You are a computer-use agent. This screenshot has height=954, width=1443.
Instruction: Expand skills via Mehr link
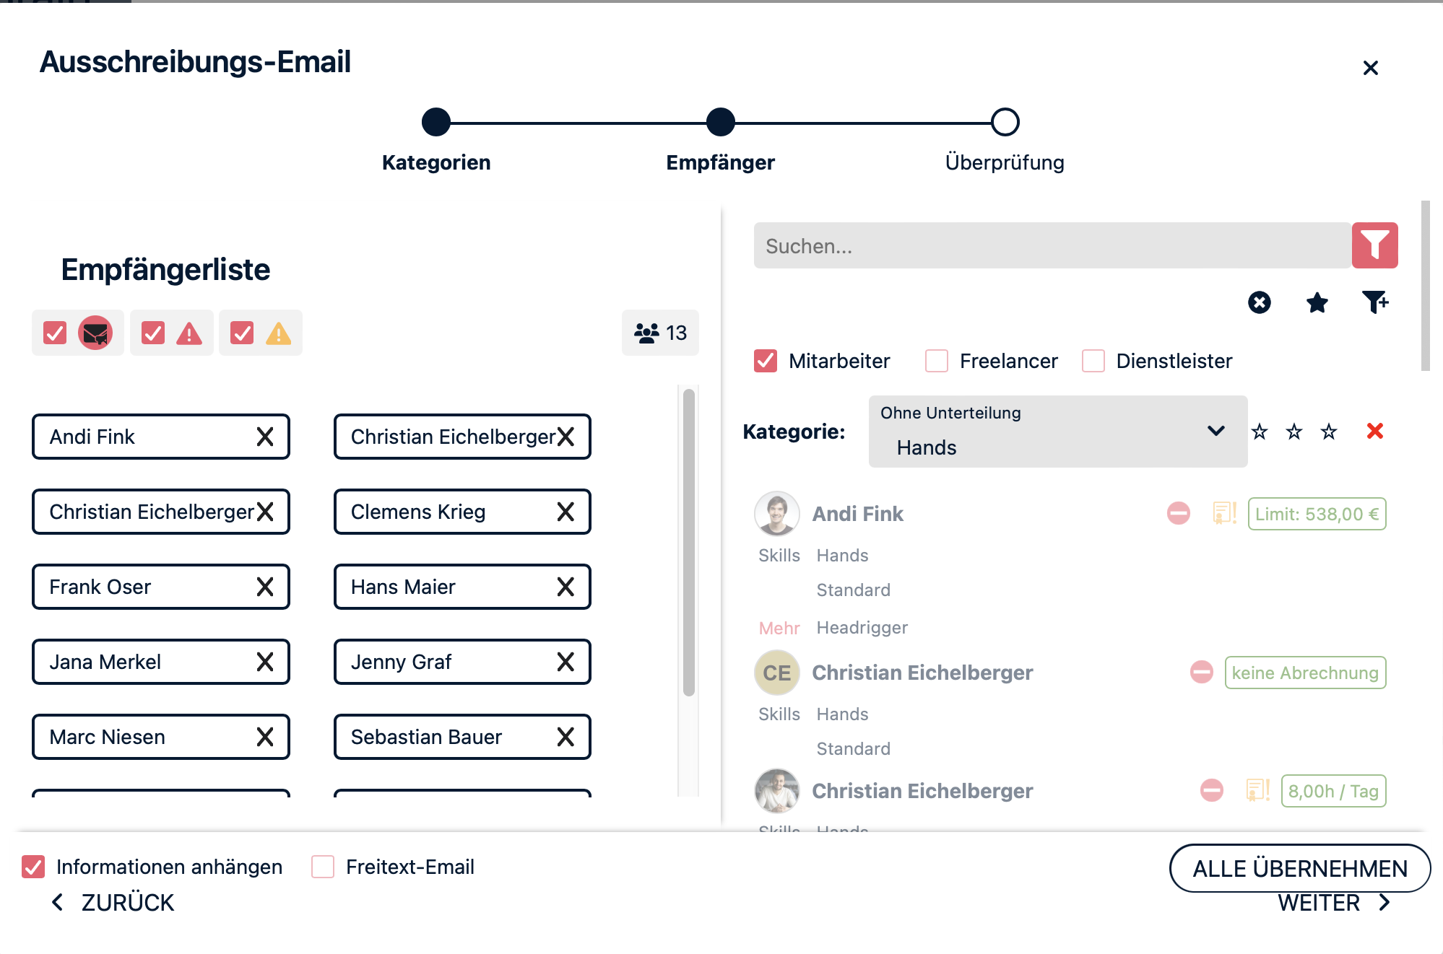tap(779, 628)
